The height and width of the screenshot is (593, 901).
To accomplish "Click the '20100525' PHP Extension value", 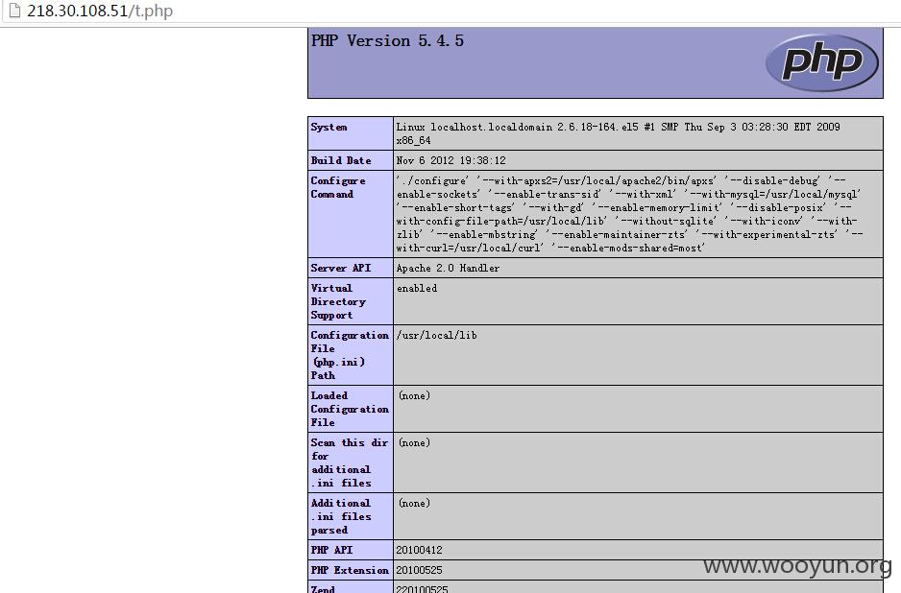I will point(419,570).
